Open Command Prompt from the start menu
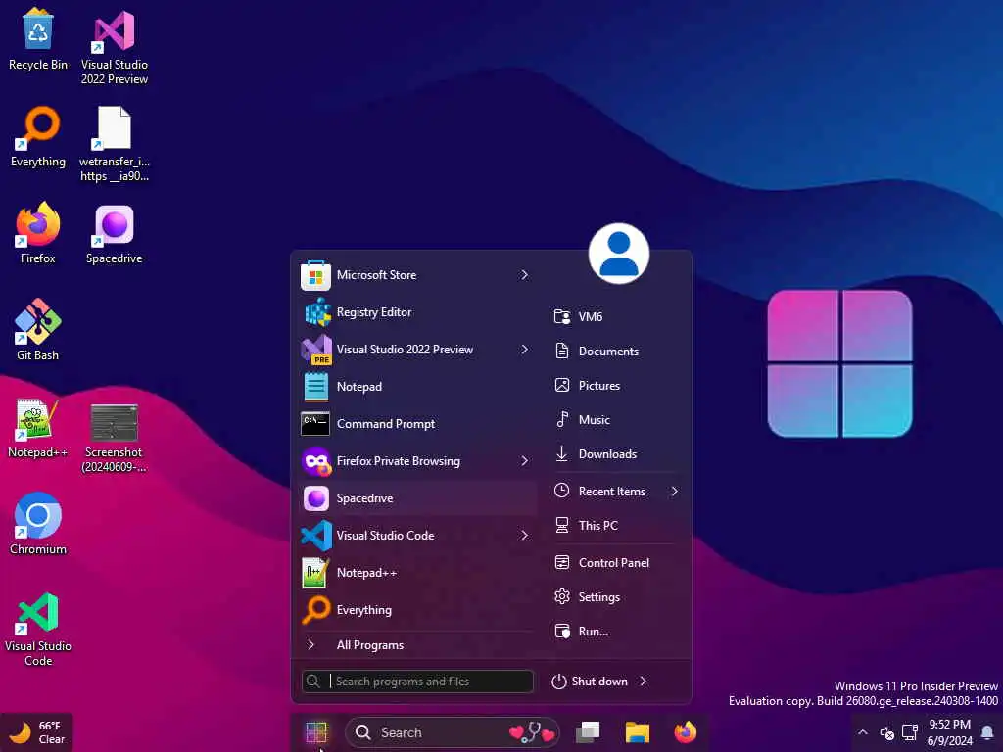Viewport: 1003px width, 752px height. coord(417,423)
